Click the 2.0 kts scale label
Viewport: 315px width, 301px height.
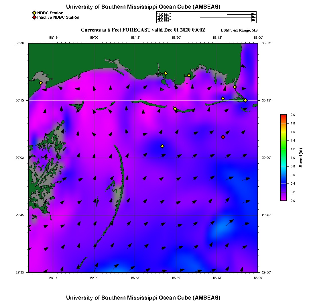tap(164, 17)
